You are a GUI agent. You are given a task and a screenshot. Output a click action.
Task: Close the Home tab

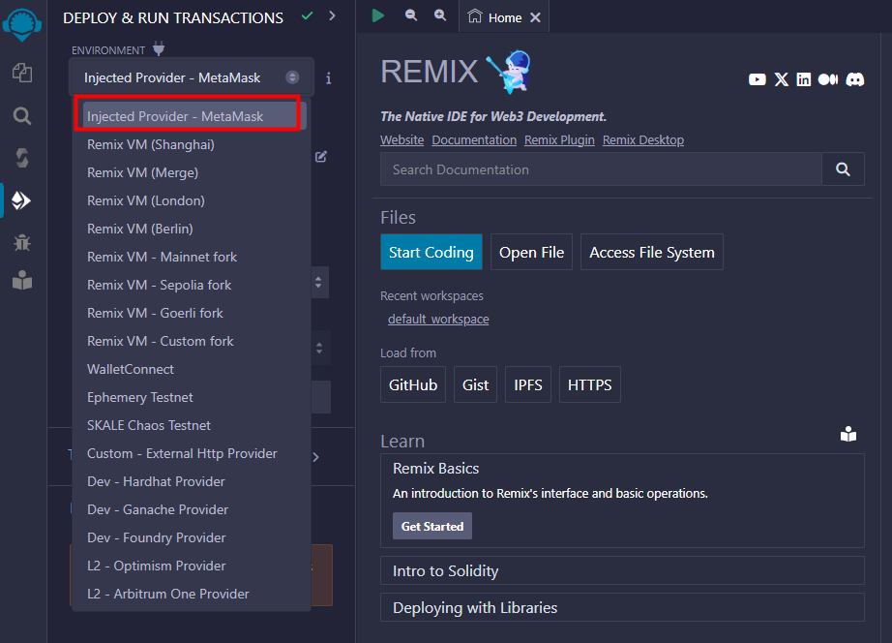[x=535, y=17]
